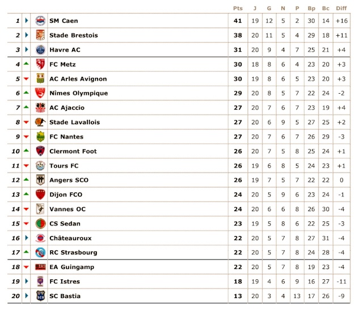Select the FC Metz crest icon
This screenshot has height=310, width=363.
click(x=40, y=64)
